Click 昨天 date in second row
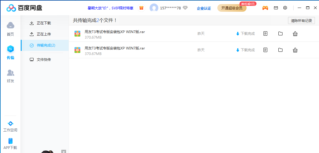 pos(201,50)
